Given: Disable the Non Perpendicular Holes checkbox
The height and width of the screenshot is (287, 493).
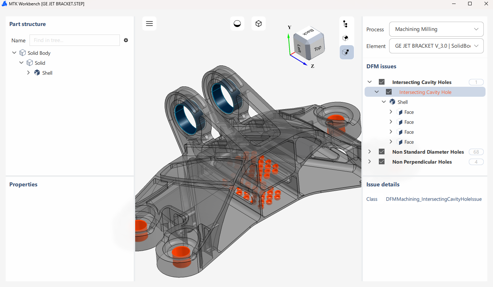Looking at the screenshot, I should [x=381, y=161].
